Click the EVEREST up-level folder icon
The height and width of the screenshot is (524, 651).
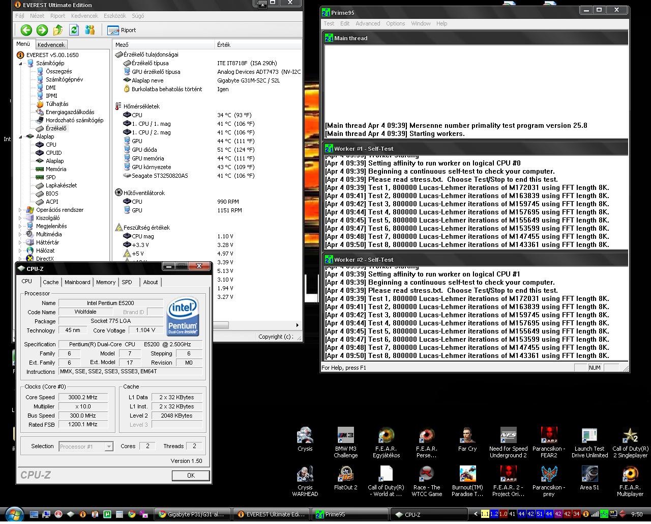(x=58, y=30)
